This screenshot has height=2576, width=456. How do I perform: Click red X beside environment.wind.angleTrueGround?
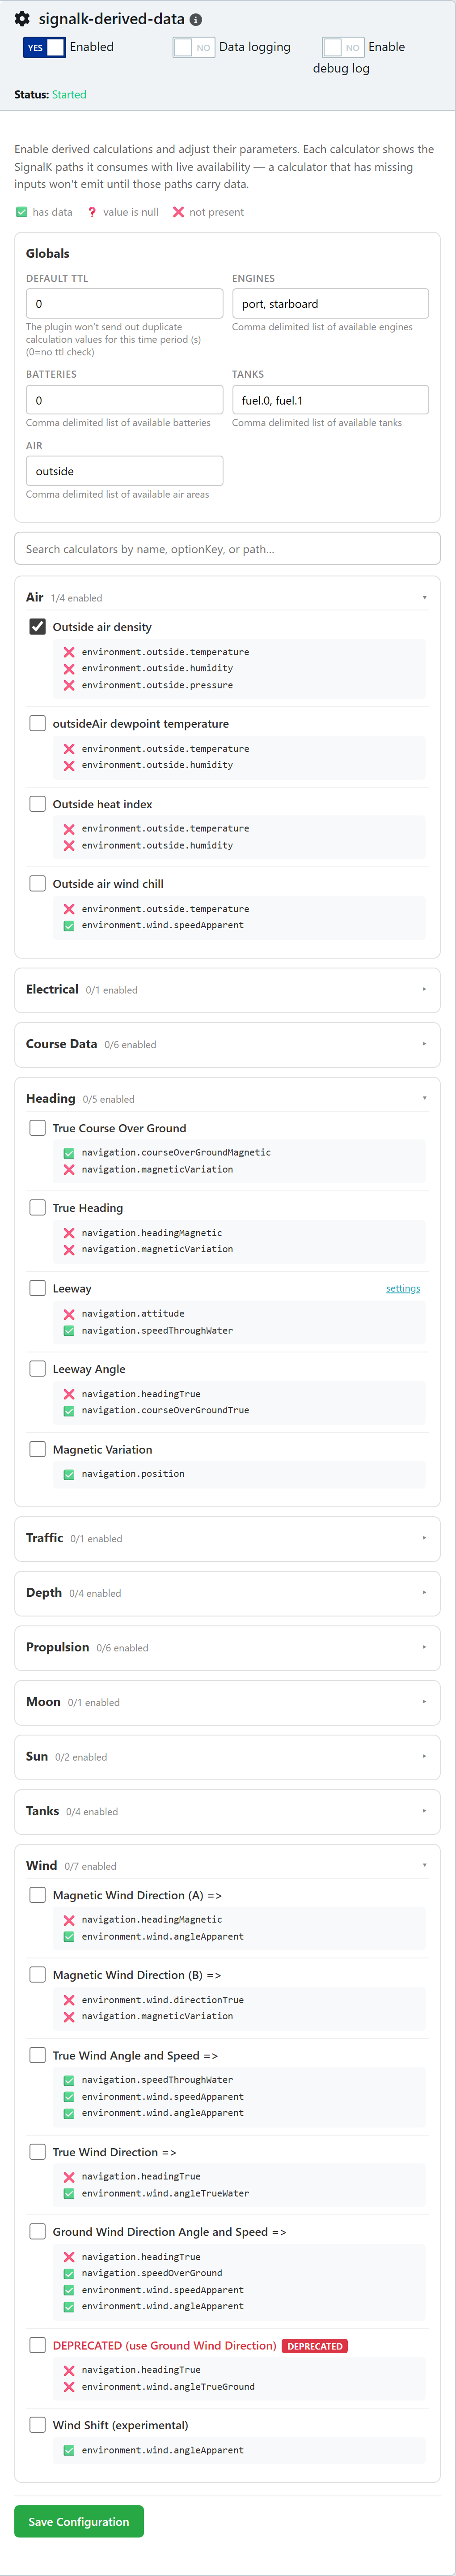[69, 2387]
